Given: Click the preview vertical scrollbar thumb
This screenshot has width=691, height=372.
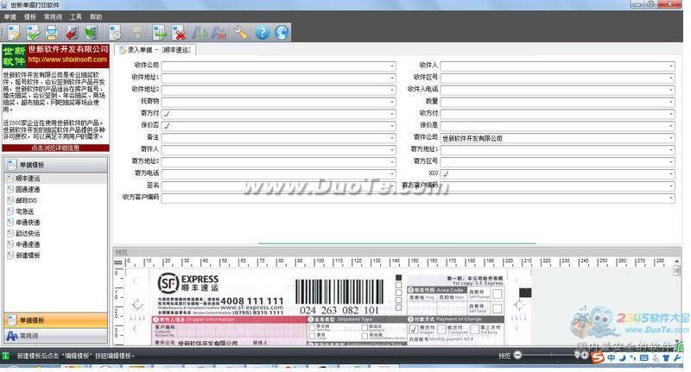Looking at the screenshot, I should pos(677,271).
